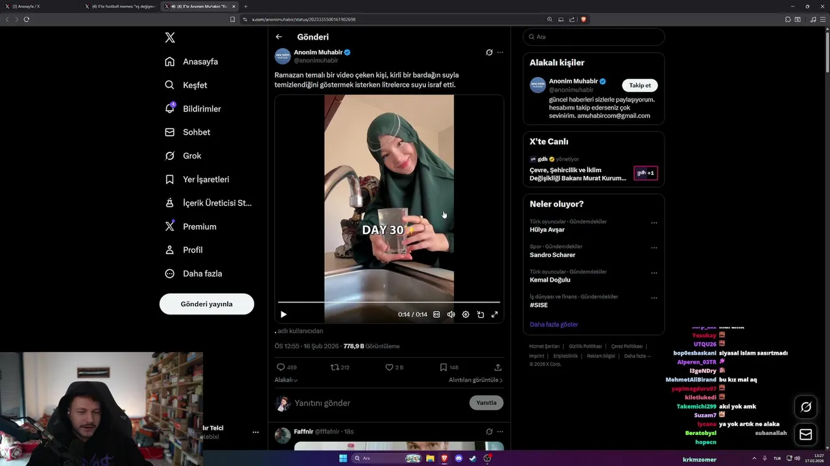Open video settings gear
Screen dimensions: 830x466
[x=466, y=315]
